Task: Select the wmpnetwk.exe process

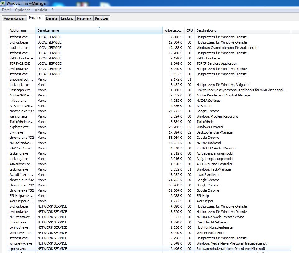Action: click(x=149, y=243)
